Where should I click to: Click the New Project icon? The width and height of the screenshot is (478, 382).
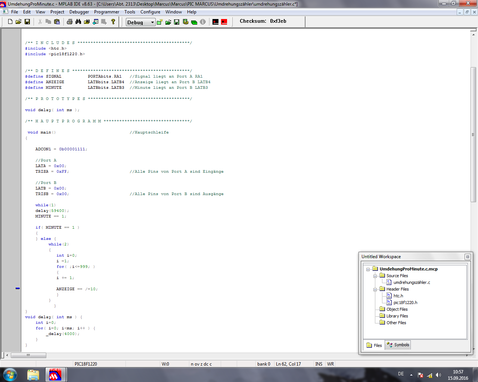point(160,22)
